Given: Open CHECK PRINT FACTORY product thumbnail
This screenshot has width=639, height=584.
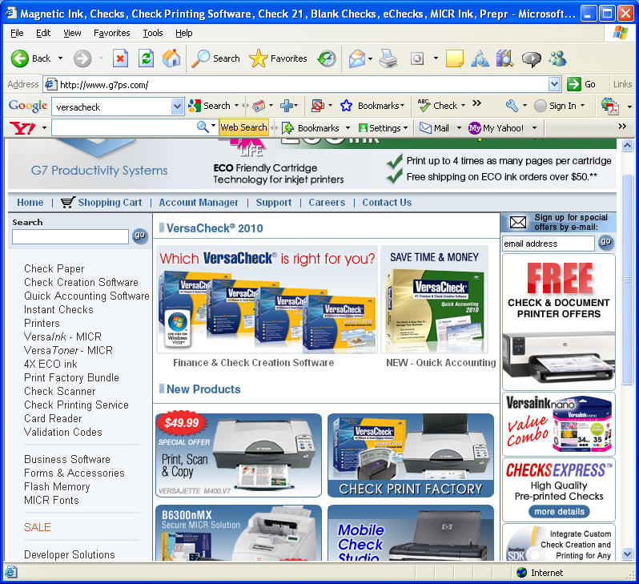Looking at the screenshot, I should click(x=410, y=456).
